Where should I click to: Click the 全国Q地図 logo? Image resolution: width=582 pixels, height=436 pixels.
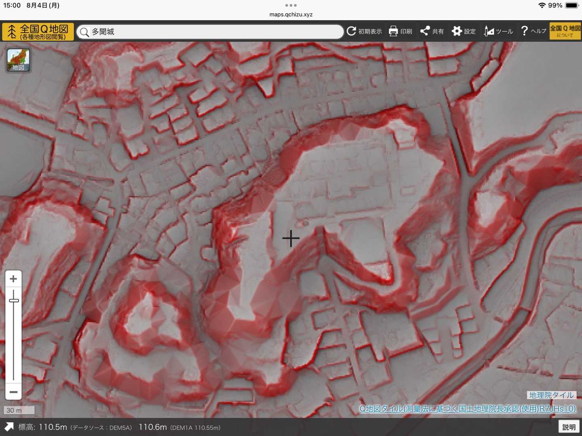point(38,31)
